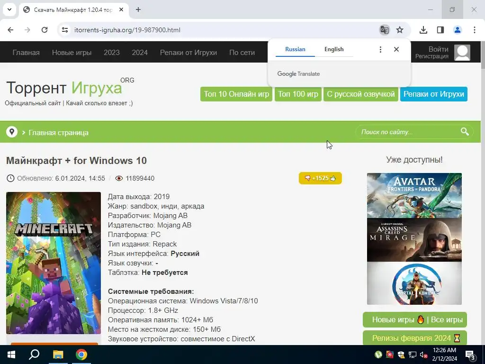
Task: Open the Avatar Frontiers of Pandora banner
Action: pos(414,195)
